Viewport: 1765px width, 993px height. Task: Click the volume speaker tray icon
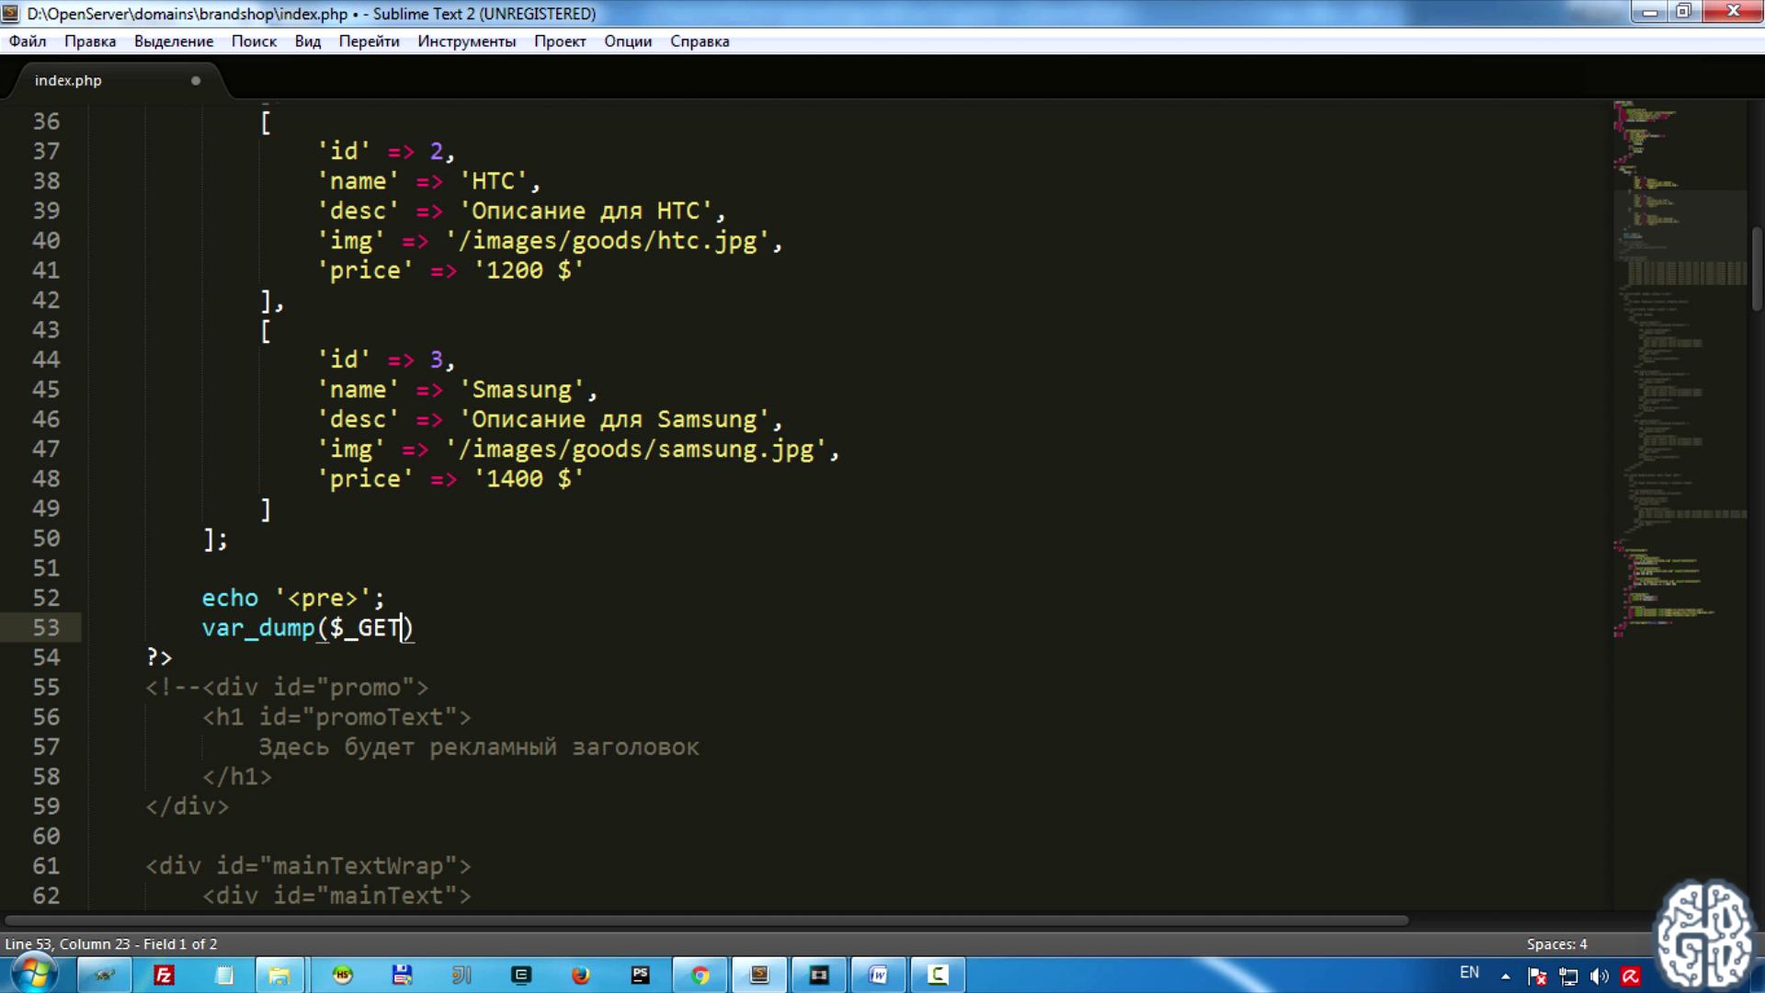pos(1599,976)
